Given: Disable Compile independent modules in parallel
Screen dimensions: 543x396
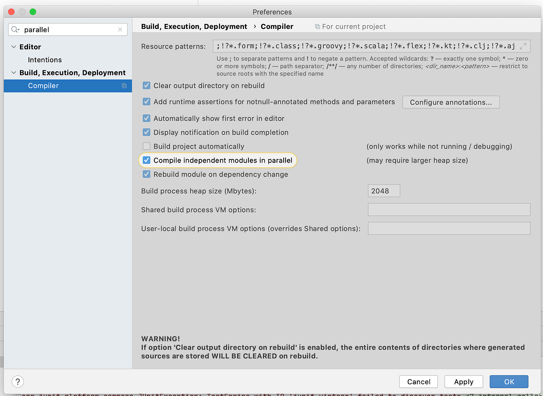Looking at the screenshot, I should [146, 160].
